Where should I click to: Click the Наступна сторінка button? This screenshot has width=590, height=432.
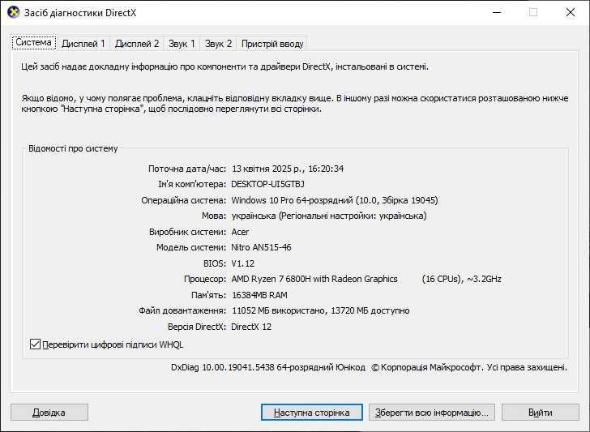point(311,412)
